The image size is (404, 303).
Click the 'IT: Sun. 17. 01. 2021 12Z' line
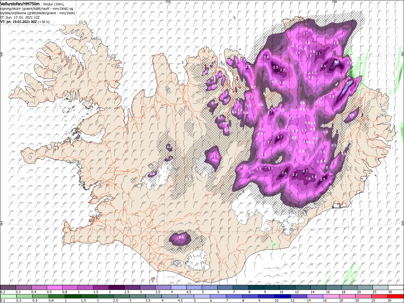click(x=20, y=17)
